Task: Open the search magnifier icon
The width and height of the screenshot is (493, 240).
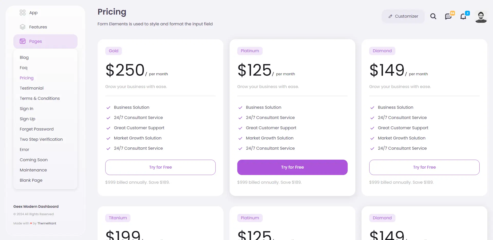Action: [x=433, y=16]
